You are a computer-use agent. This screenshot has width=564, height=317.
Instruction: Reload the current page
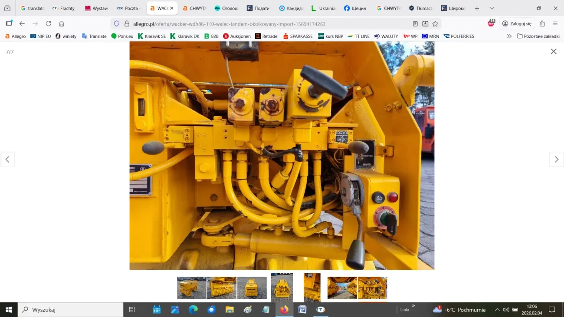(49, 24)
